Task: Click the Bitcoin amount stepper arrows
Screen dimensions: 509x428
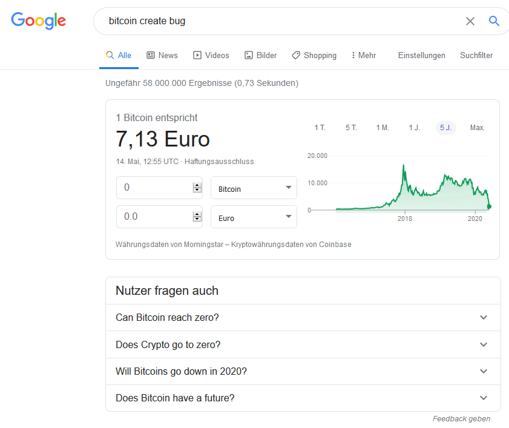Action: [197, 188]
